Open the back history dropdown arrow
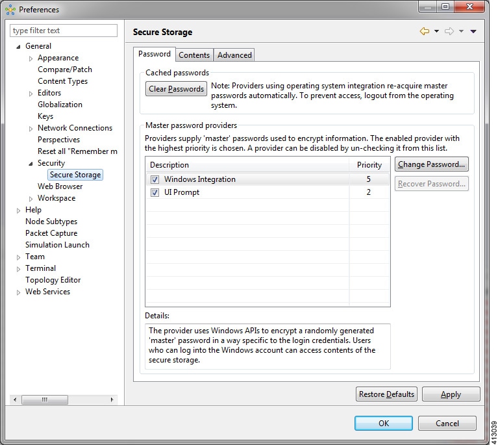Image resolution: width=498 pixels, height=445 pixels. [x=436, y=31]
